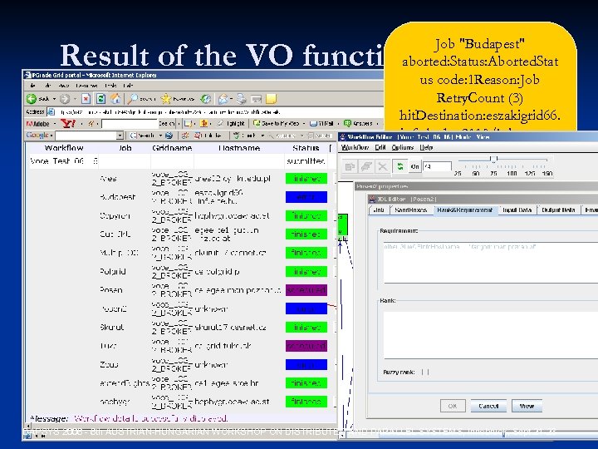Click the Stop icon in Internet Explorer
The height and width of the screenshot is (449, 598).
[x=86, y=99]
